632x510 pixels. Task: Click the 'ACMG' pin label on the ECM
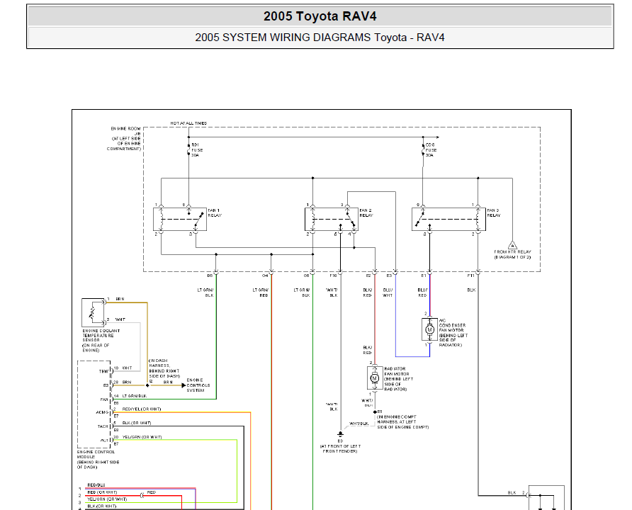(x=102, y=412)
